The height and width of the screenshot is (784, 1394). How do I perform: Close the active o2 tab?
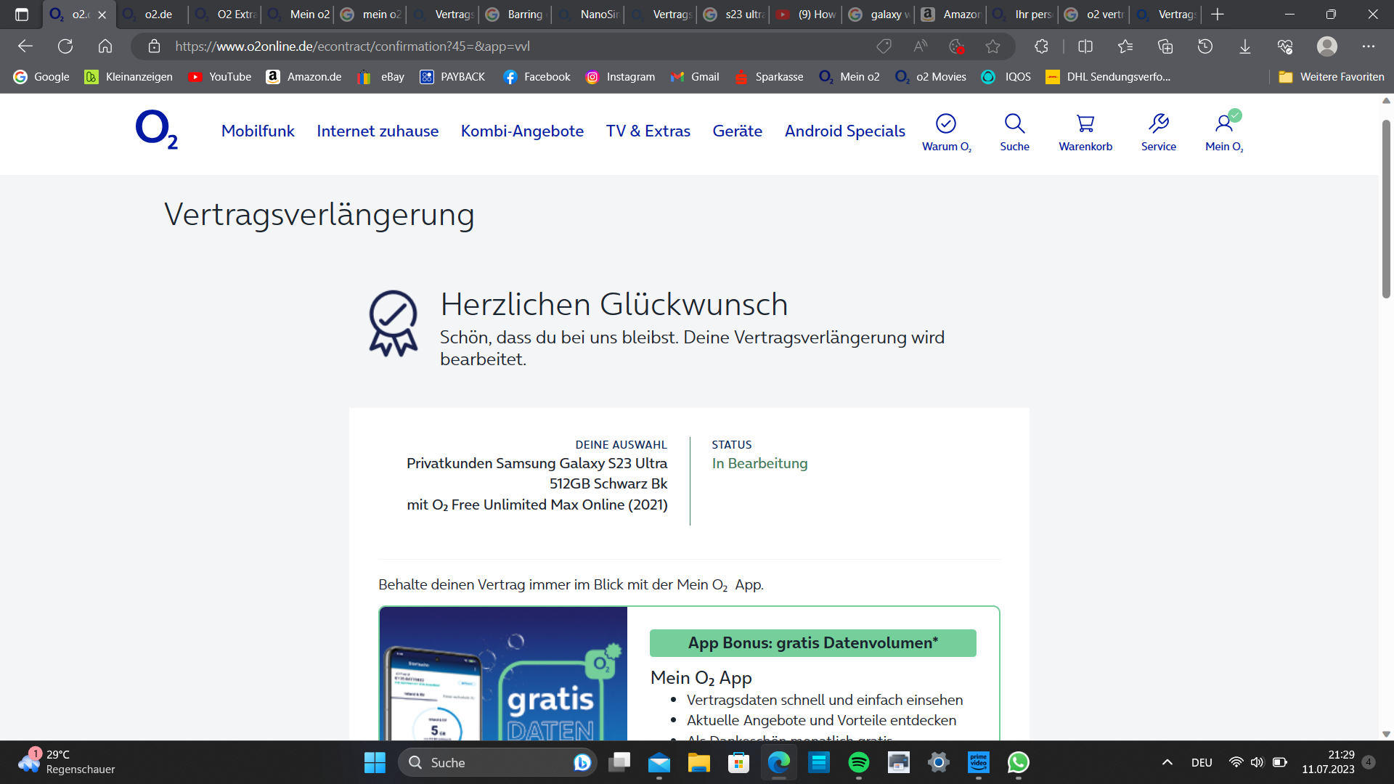[102, 15]
